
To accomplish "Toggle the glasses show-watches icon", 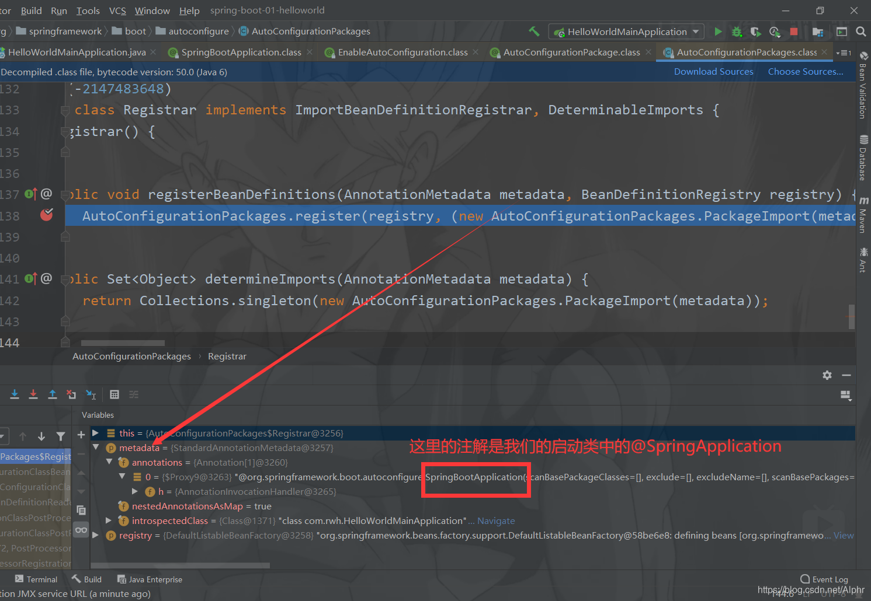I will [81, 530].
